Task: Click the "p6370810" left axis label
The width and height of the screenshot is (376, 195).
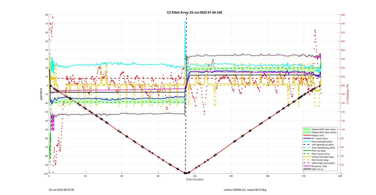Action: coord(41,94)
